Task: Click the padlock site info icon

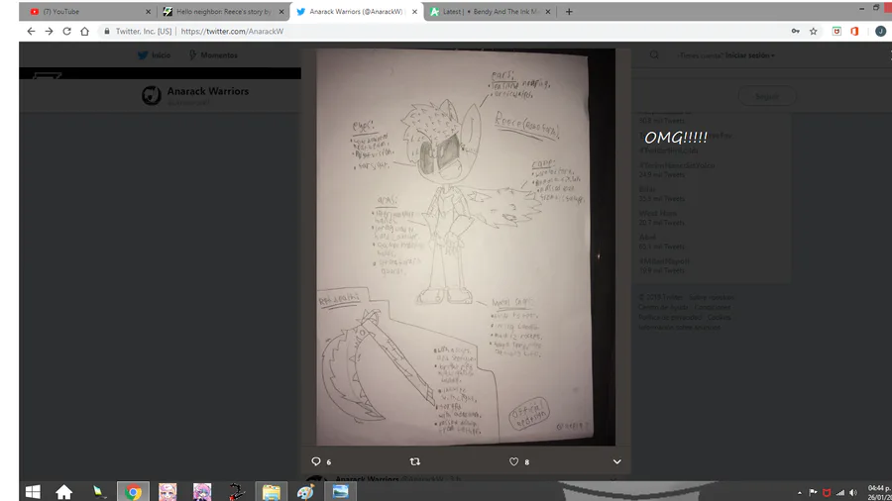Action: click(x=106, y=32)
